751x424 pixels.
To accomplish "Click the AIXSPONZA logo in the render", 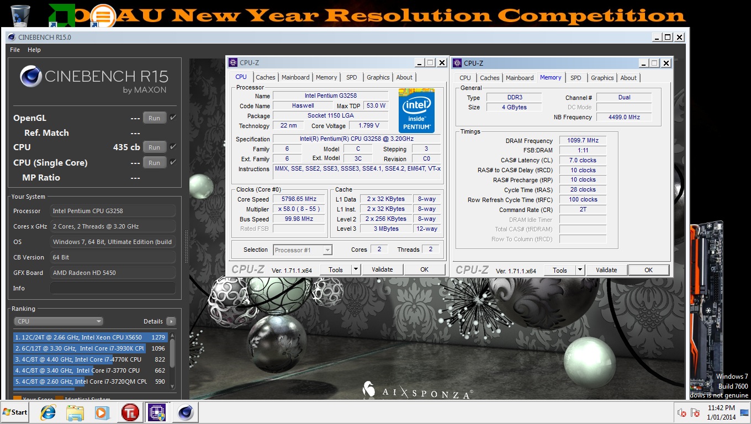I will 417,390.
